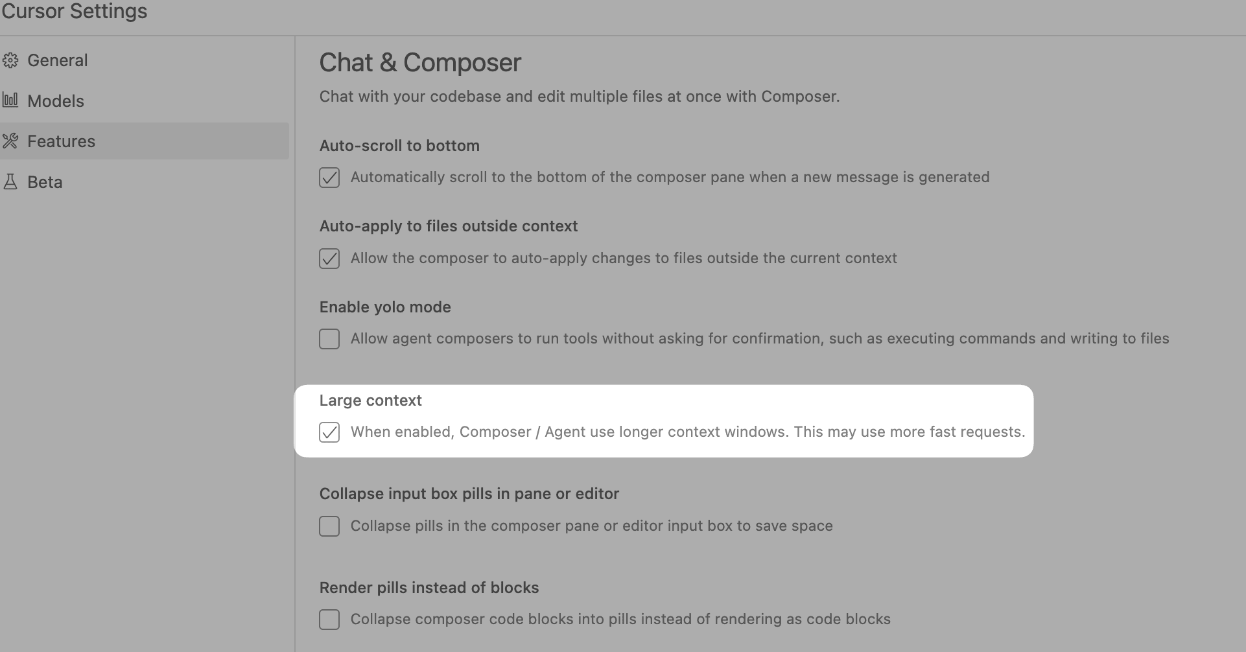
Task: Click the Cursor Settings title
Action: 75,12
